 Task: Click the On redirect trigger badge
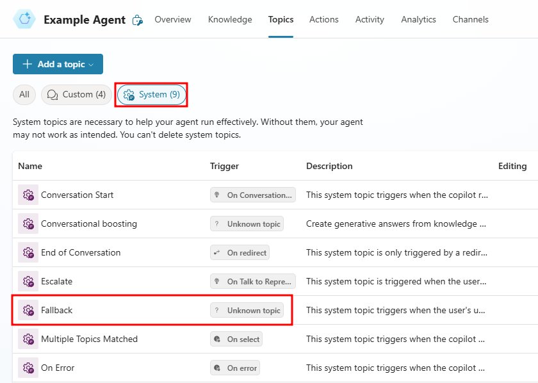point(240,252)
